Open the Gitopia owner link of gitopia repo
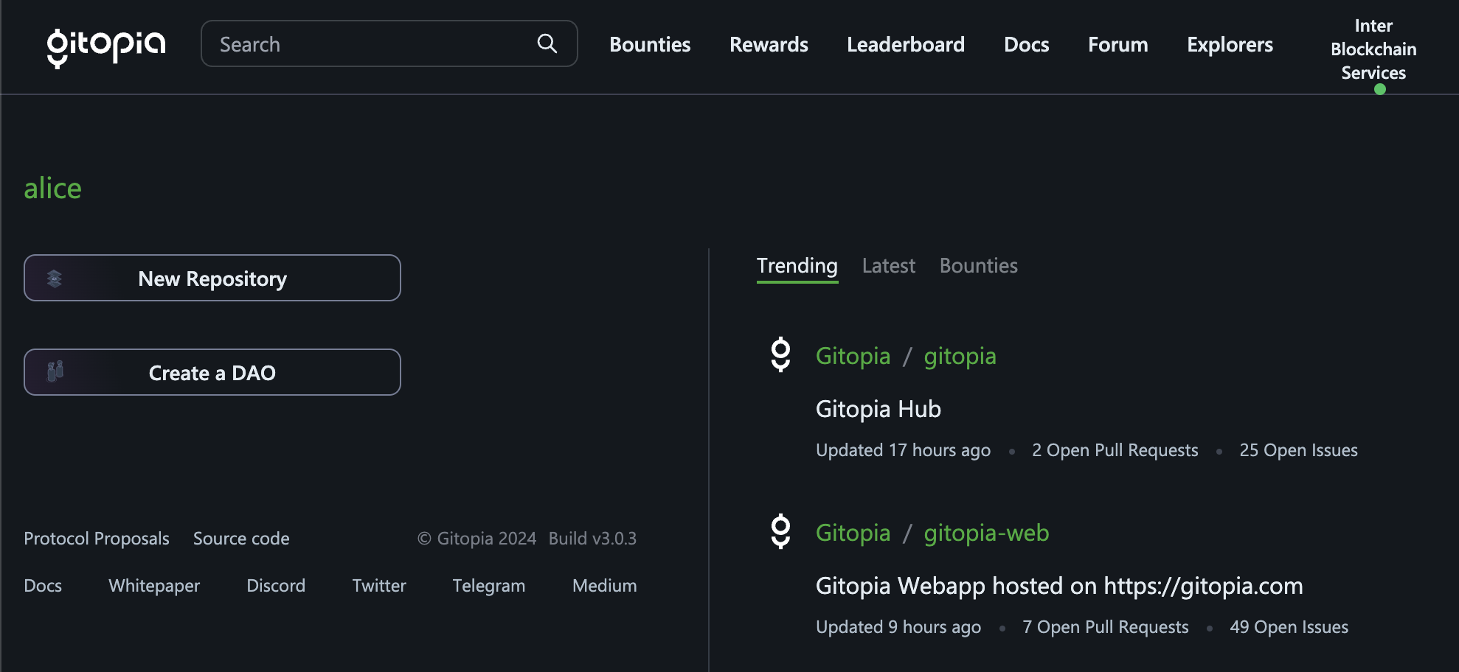This screenshot has height=672, width=1459. pos(853,356)
